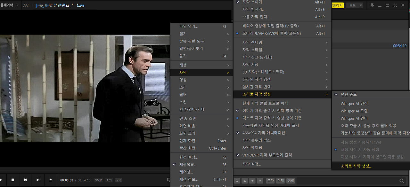Image resolution: width=410 pixels, height=187 pixels.
Task: Click the fullscreen toggle icon in title bar
Action: click(395, 5)
